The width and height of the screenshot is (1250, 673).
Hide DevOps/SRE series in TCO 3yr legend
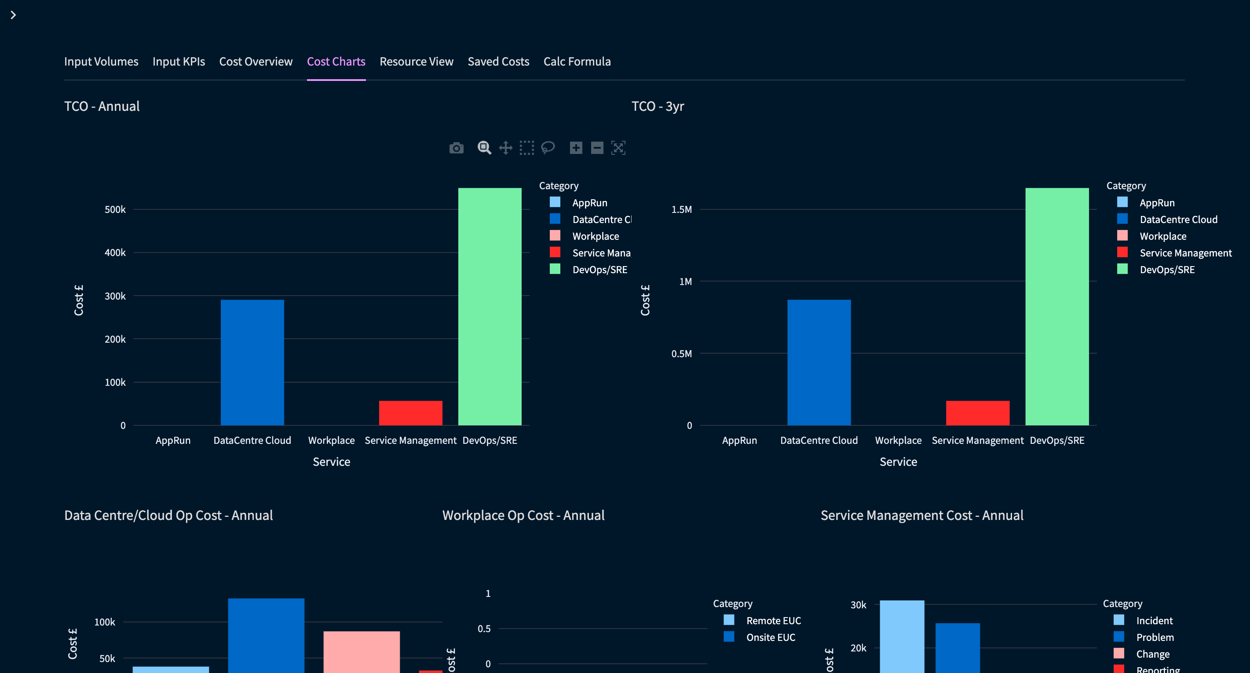pos(1166,270)
